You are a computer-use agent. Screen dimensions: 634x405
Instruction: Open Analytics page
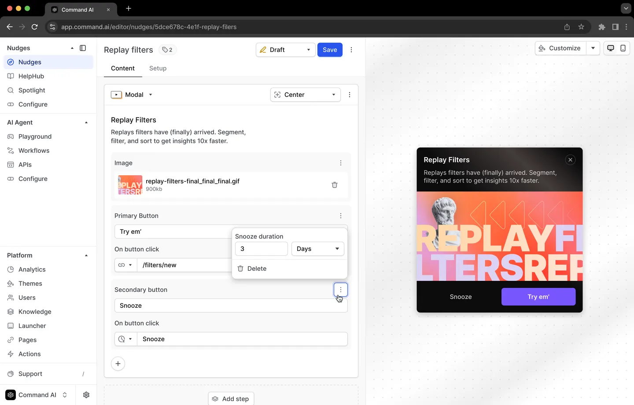(x=48, y=269)
